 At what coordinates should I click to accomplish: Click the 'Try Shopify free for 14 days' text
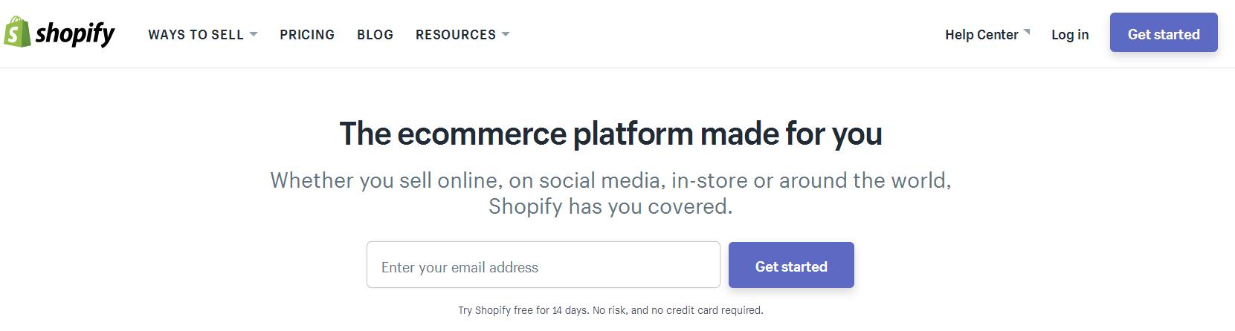[x=523, y=310]
